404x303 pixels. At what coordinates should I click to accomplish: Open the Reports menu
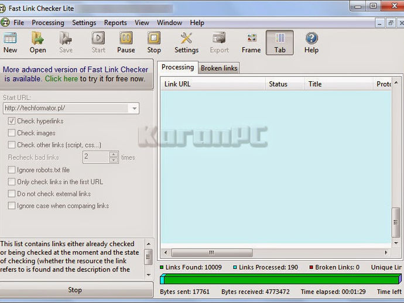coord(115,23)
